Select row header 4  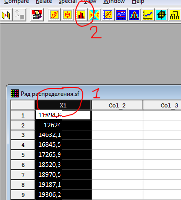pos(23,145)
